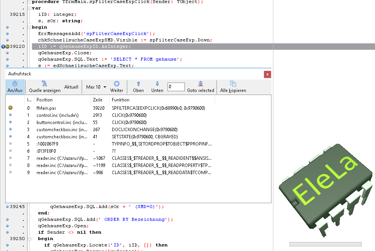The image size is (375, 251).
Task: Click the Quelle anzeigen icon
Action: click(x=44, y=84)
